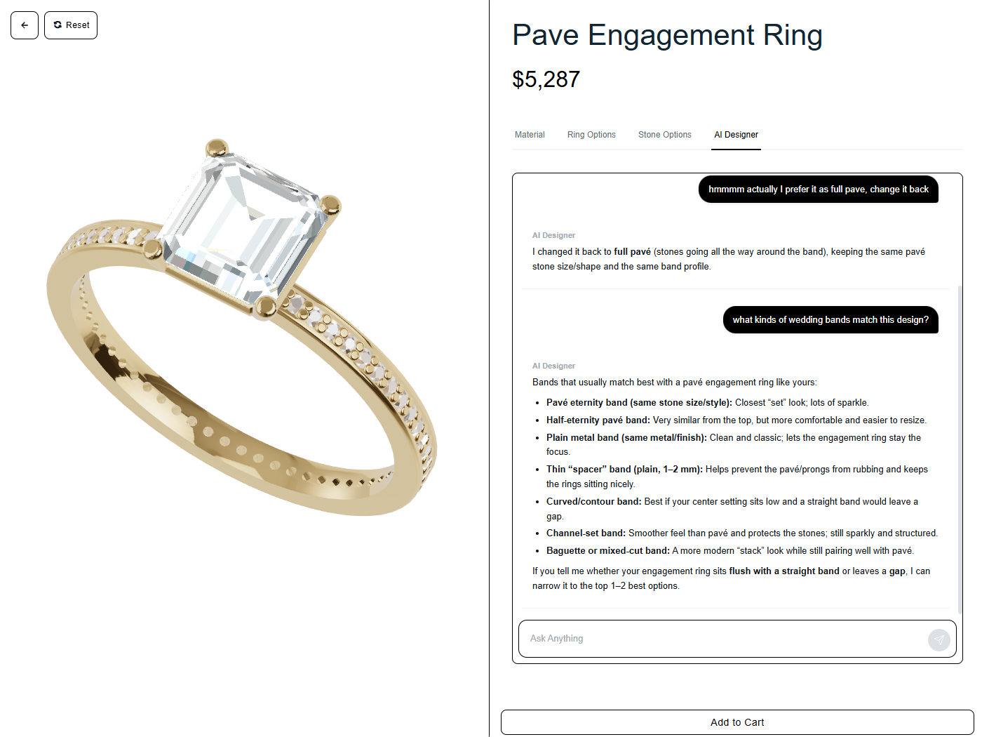Click the wedding bands question message bubble

tap(830, 320)
